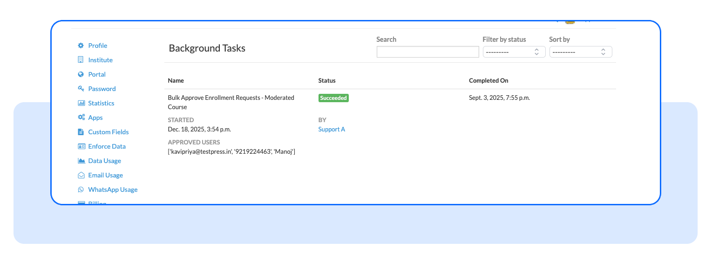
Task: Click the Institute building icon
Action: 81,60
